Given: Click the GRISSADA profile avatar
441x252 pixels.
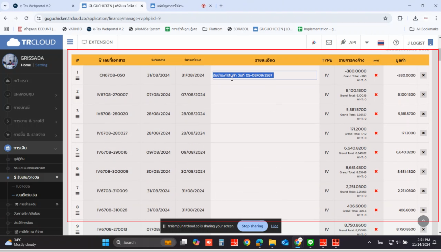Looking at the screenshot, I should 10,61.
